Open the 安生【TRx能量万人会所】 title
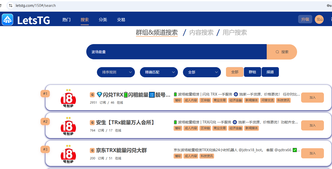Image resolution: width=332 pixels, height=169 pixels. pyautogui.click(x=125, y=123)
